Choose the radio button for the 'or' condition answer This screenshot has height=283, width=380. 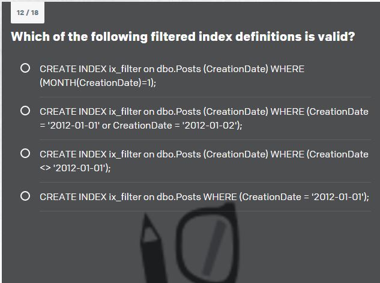25,111
